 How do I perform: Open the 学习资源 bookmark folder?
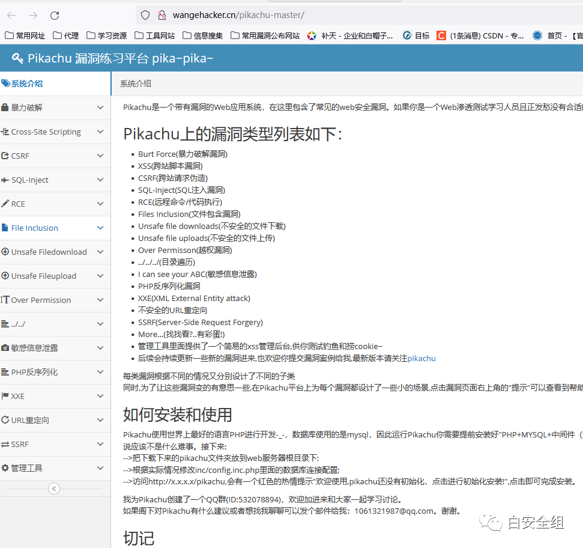point(107,35)
